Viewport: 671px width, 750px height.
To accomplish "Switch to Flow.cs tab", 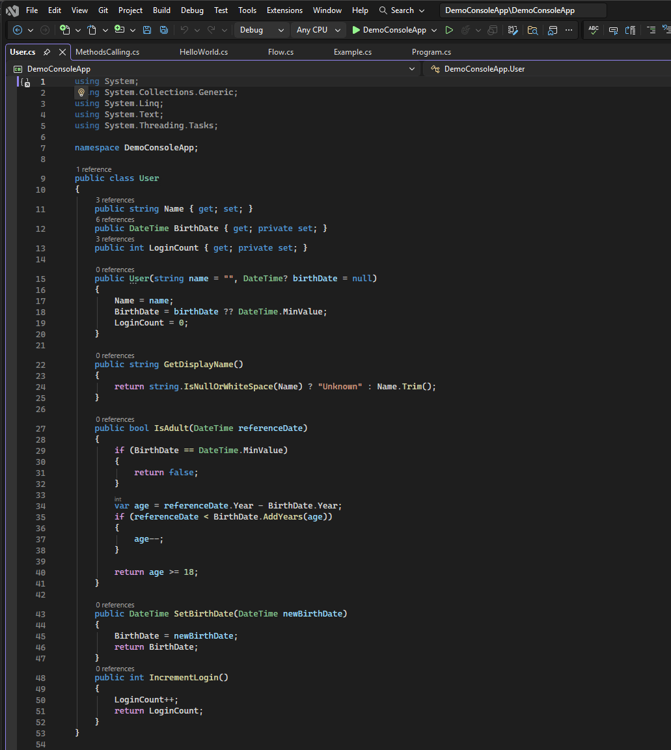I will pyautogui.click(x=281, y=51).
